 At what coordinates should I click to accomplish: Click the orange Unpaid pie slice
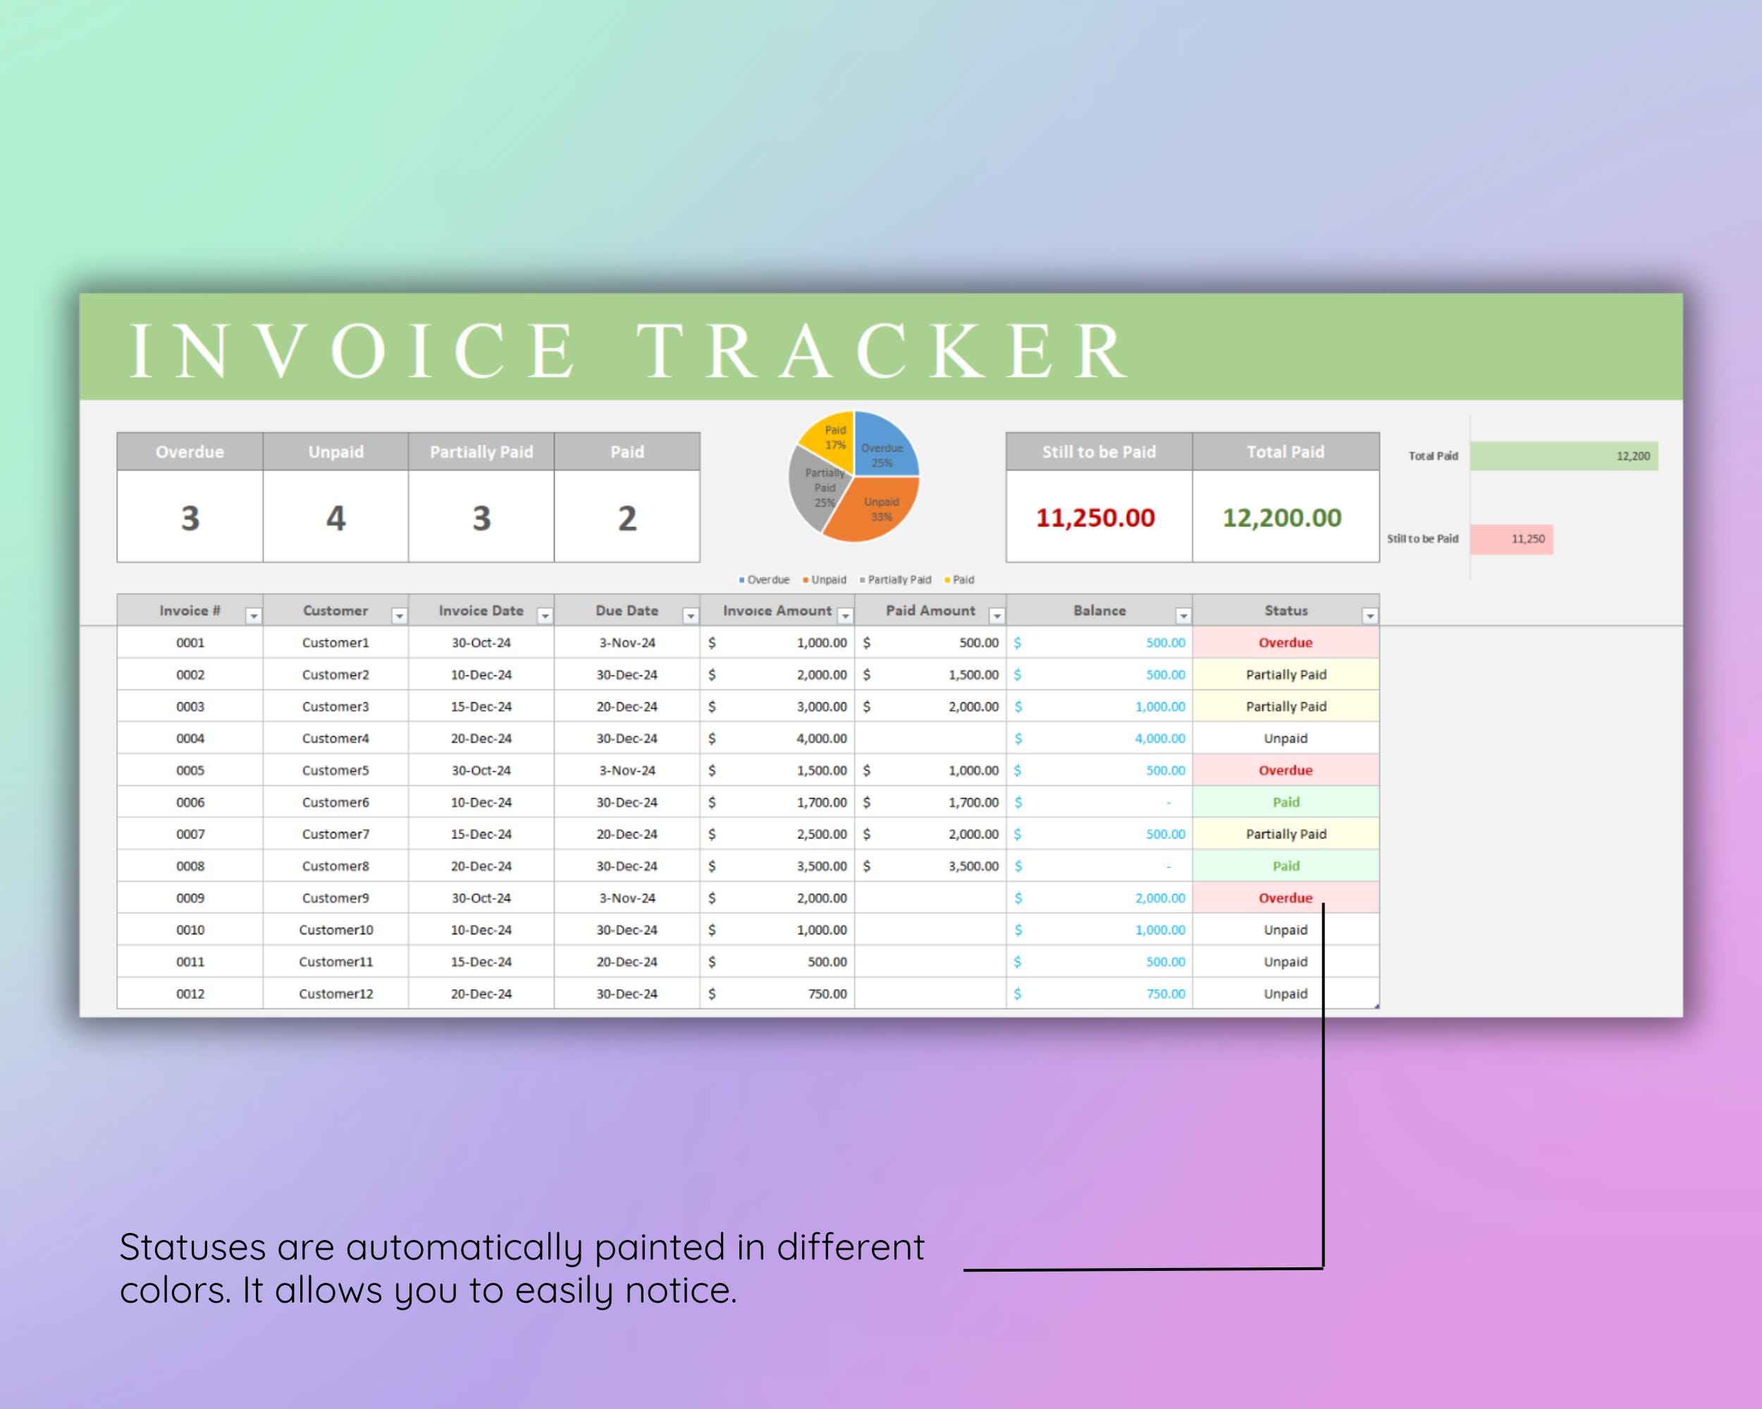pyautogui.click(x=876, y=511)
